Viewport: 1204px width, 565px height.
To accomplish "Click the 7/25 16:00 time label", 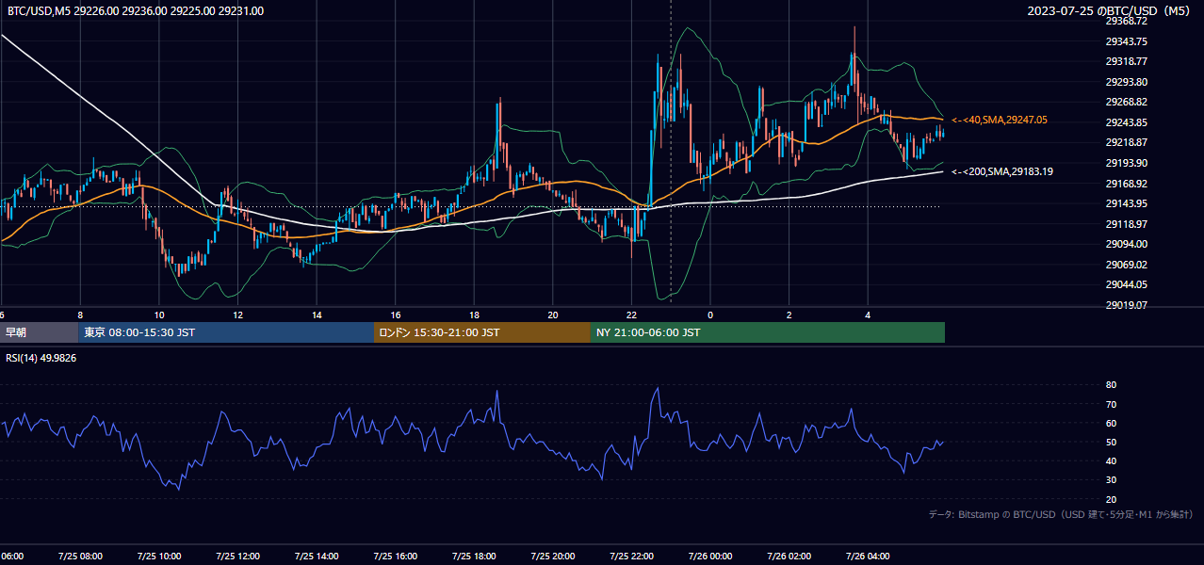I will click(395, 557).
